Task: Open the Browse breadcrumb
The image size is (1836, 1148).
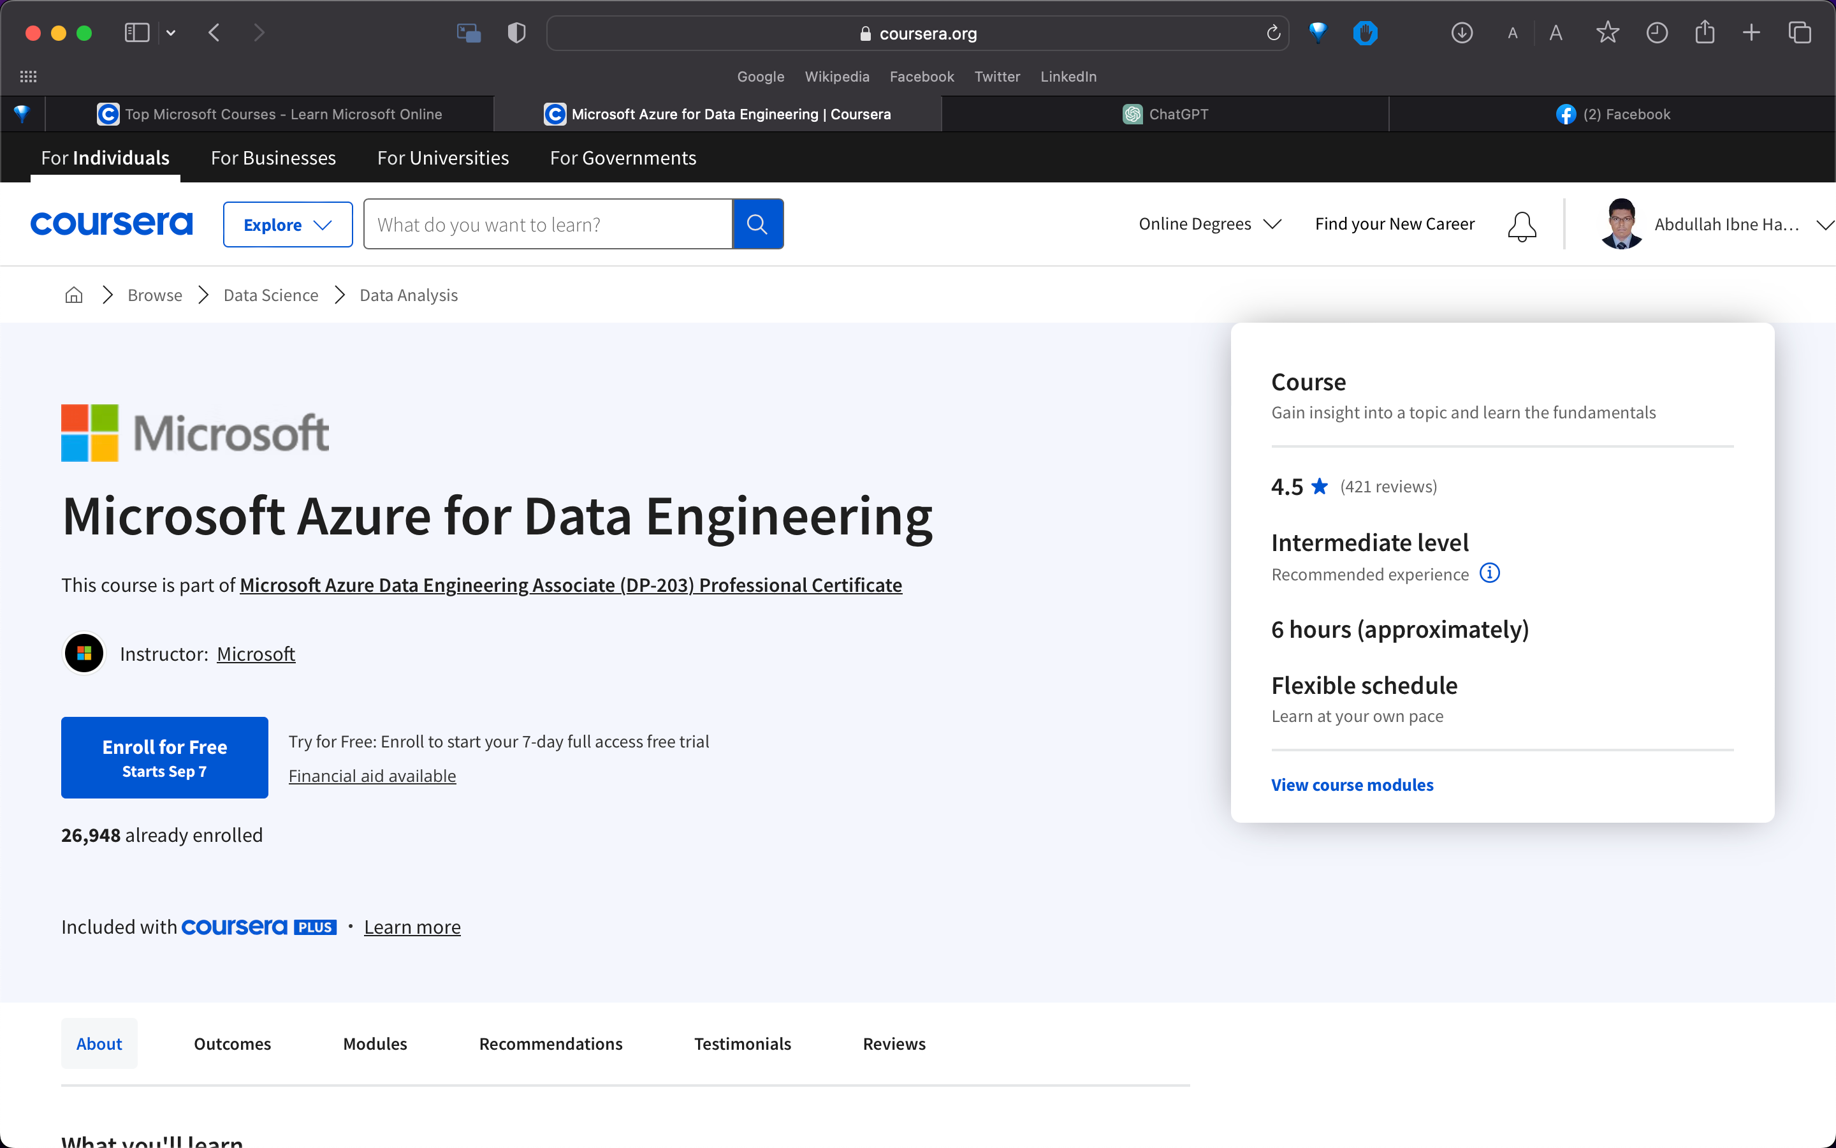Action: [155, 295]
